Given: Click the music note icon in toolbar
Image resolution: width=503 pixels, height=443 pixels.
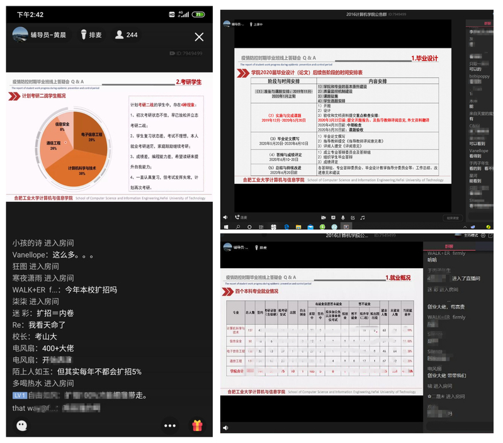Looking at the screenshot, I should (x=363, y=218).
